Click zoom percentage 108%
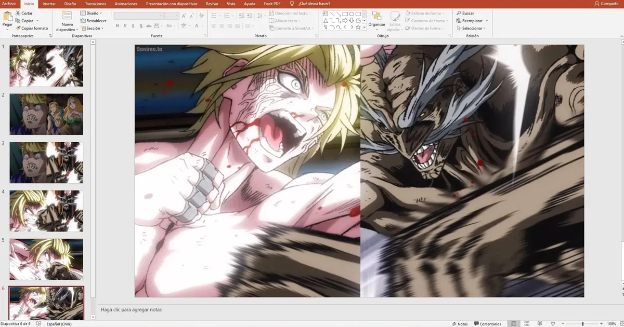Image resolution: width=624 pixels, height=327 pixels. 613,324
